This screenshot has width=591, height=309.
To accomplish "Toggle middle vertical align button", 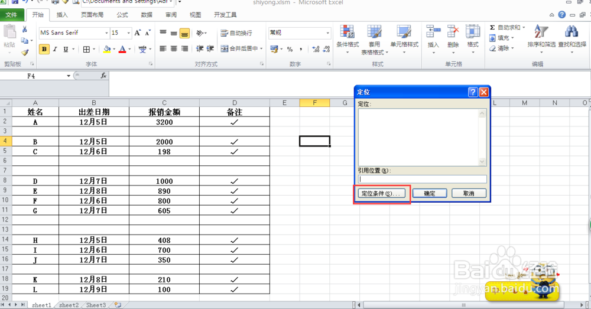I will (x=174, y=33).
